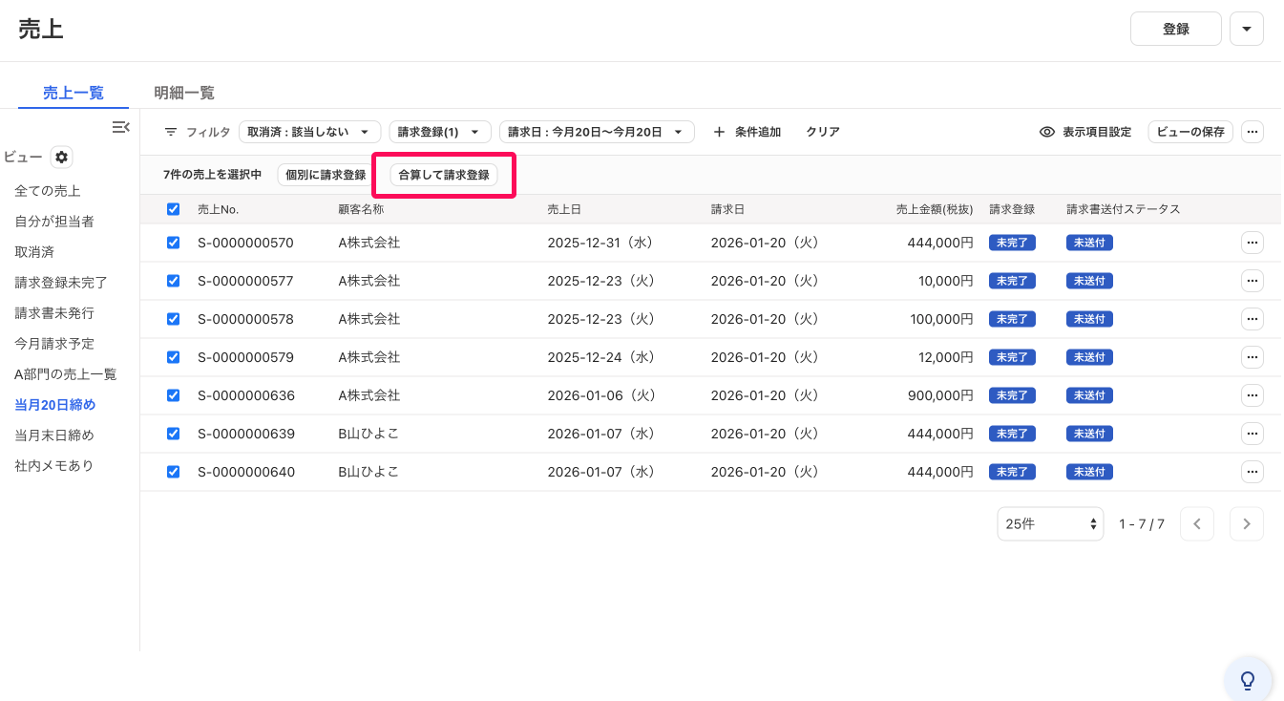Select 当月末日締め view
This screenshot has height=701, width=1284.
pos(54,435)
